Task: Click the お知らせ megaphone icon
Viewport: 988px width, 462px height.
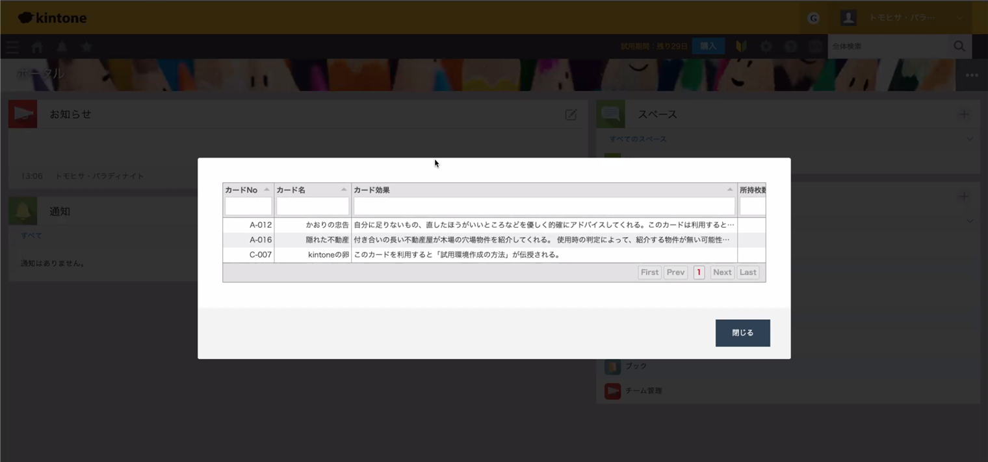Action: click(x=23, y=114)
